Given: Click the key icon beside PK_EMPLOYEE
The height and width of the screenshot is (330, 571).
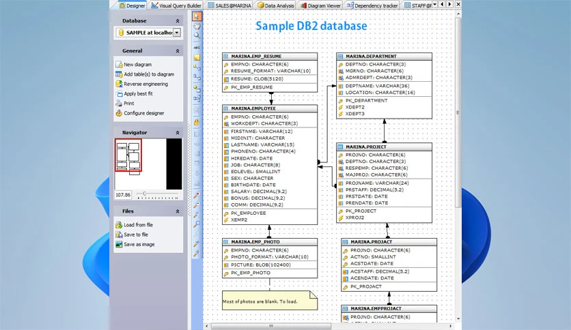Looking at the screenshot, I should click(226, 213).
